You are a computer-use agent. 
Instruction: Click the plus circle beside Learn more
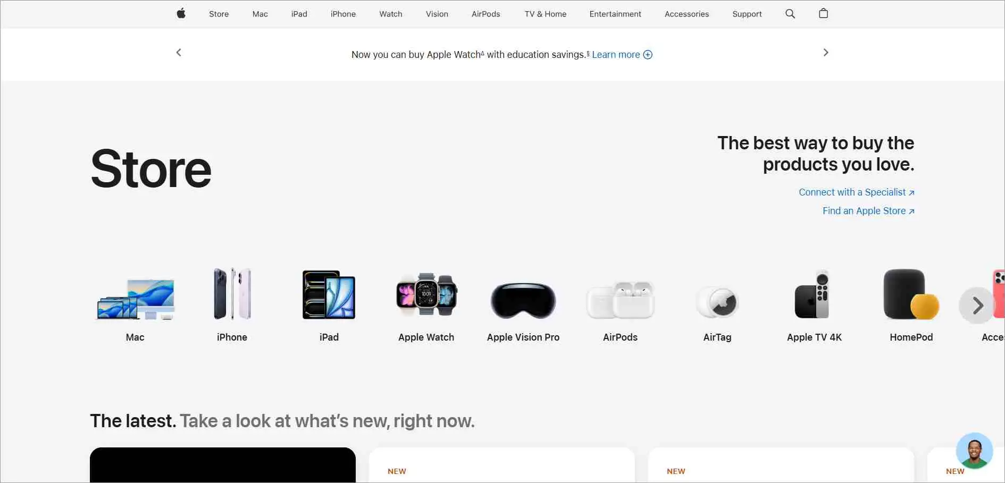click(648, 55)
